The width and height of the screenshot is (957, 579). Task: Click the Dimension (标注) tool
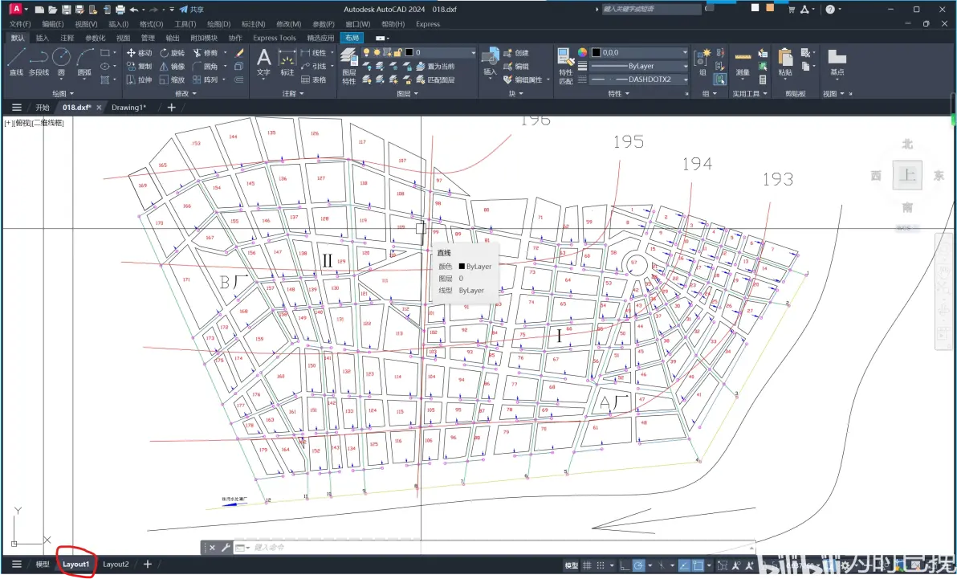[x=287, y=63]
